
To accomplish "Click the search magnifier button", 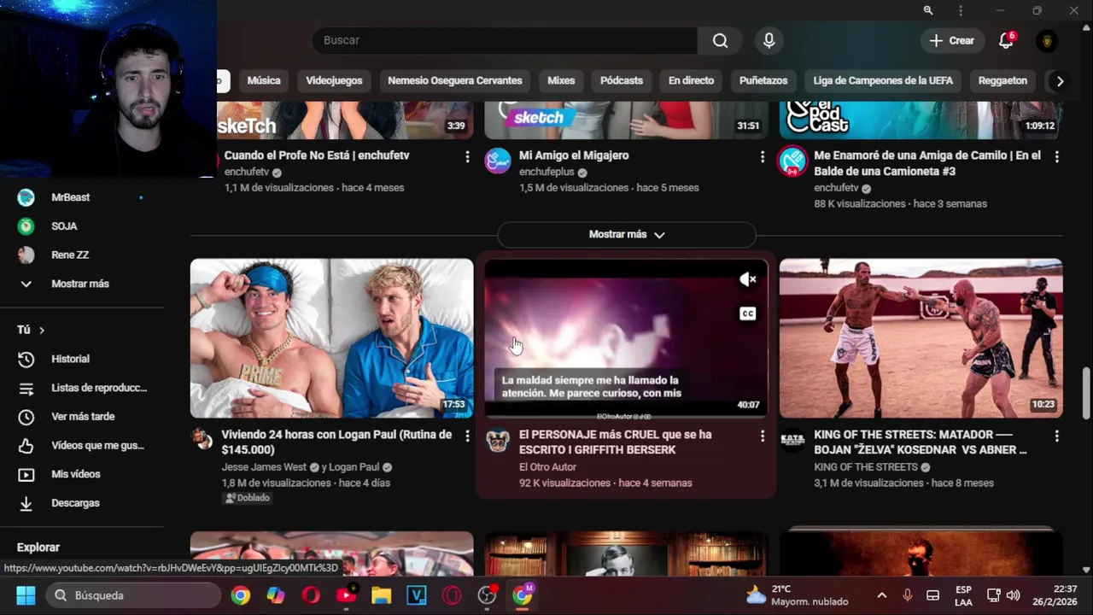I will click(x=720, y=40).
